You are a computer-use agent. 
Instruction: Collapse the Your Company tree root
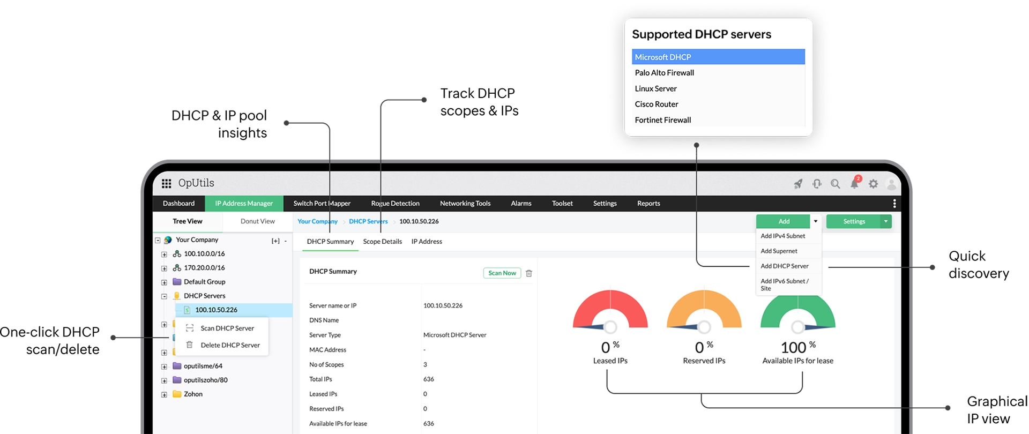[158, 240]
